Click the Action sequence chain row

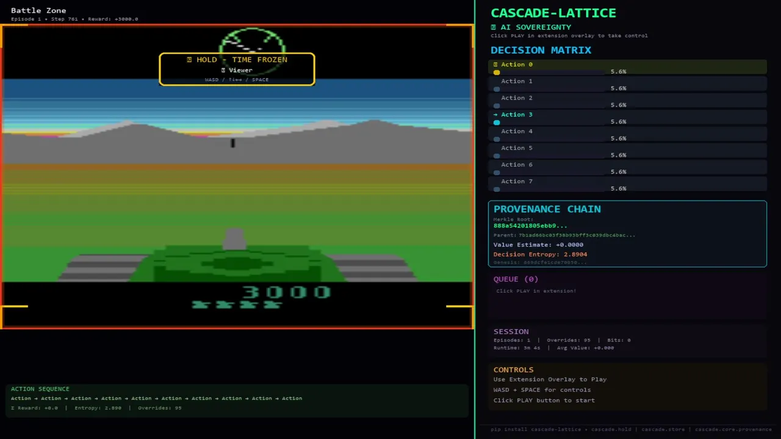[x=157, y=398]
